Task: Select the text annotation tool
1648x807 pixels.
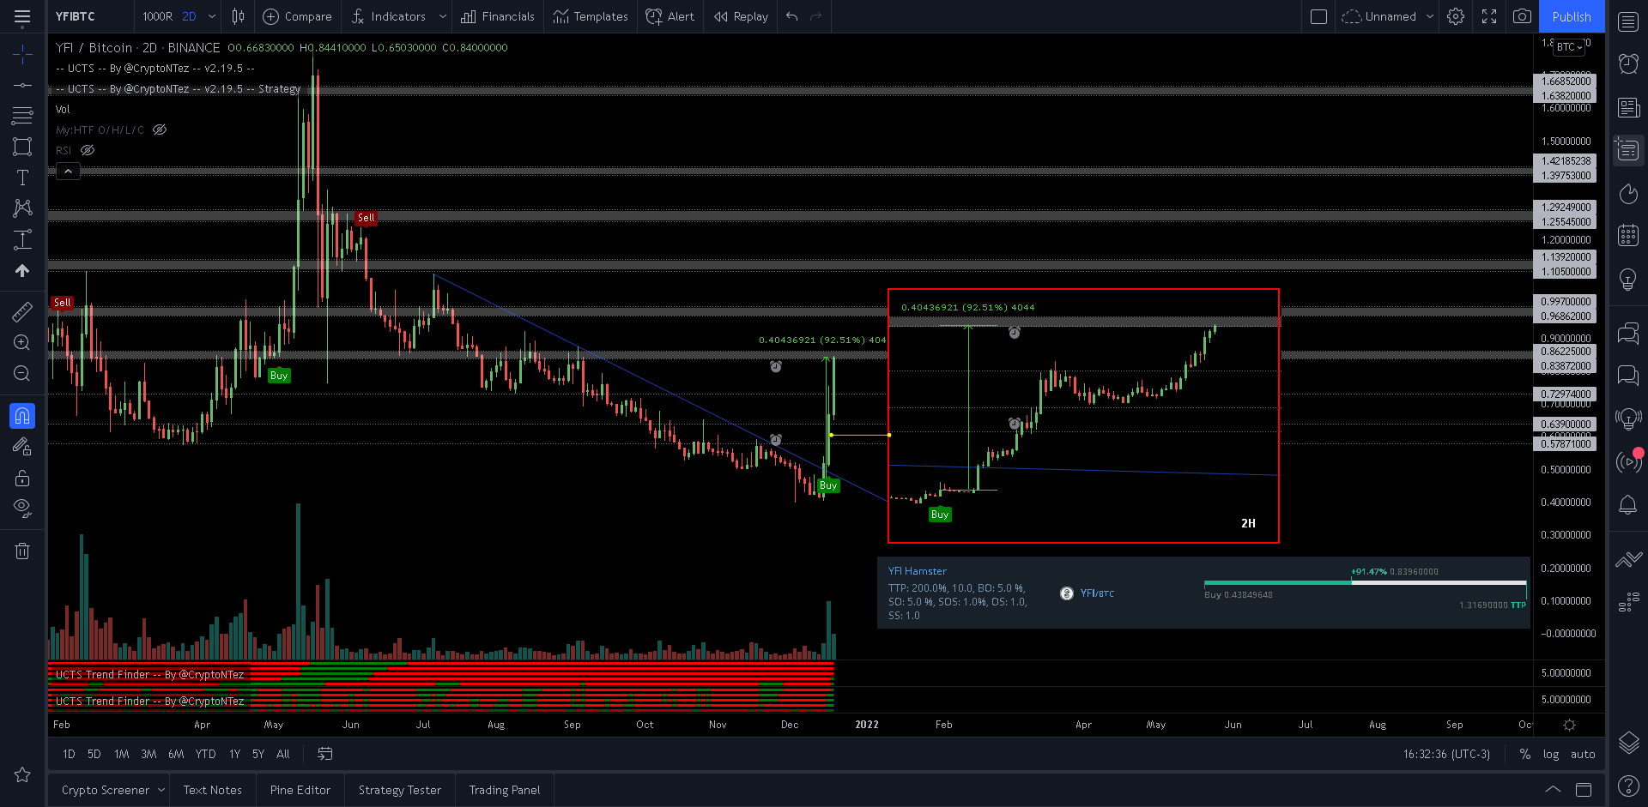Action: tap(22, 177)
